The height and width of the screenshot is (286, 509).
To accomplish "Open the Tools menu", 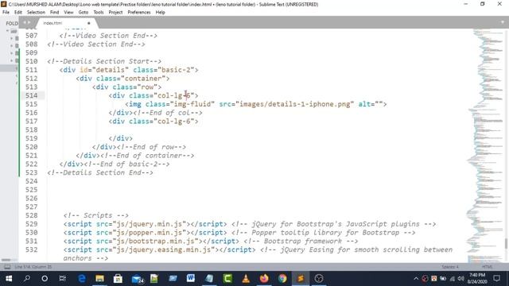I will [99, 13].
